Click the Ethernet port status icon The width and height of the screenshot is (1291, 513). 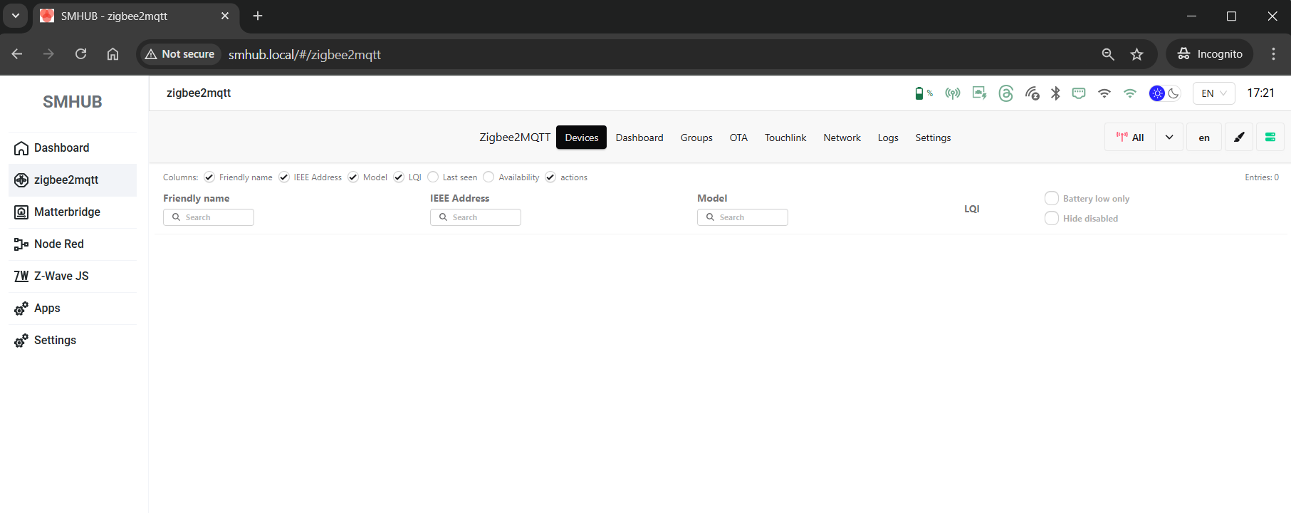click(x=1079, y=93)
